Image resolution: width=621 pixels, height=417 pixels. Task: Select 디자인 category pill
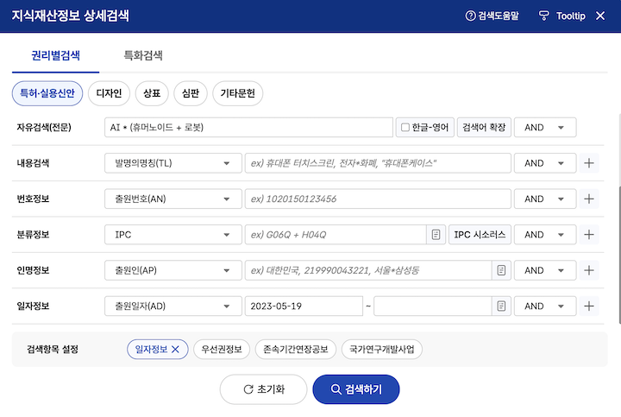(109, 93)
